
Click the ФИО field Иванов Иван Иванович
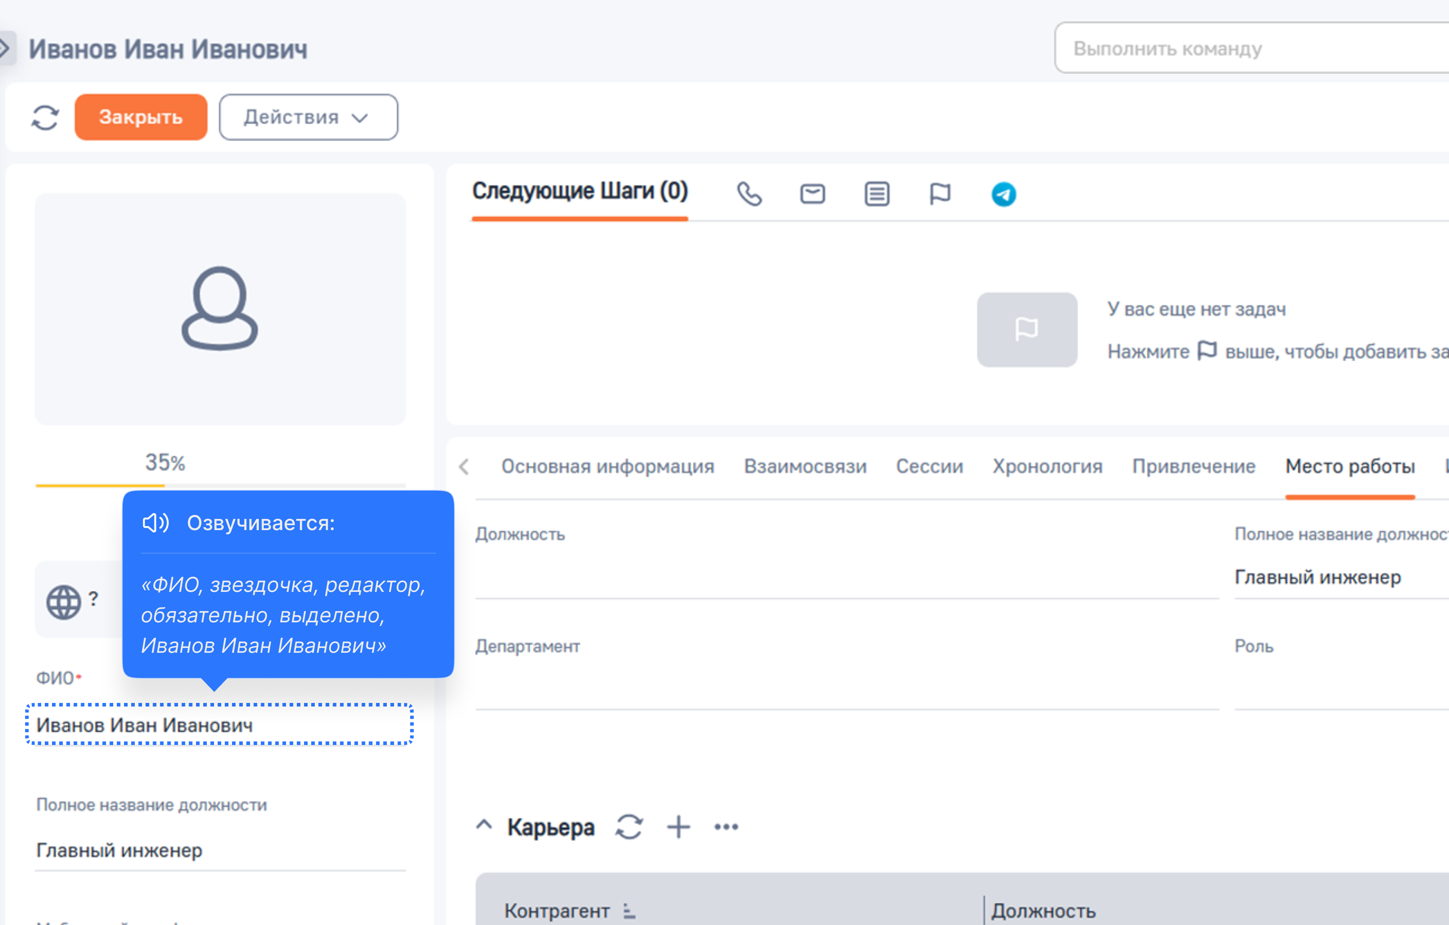click(x=219, y=724)
